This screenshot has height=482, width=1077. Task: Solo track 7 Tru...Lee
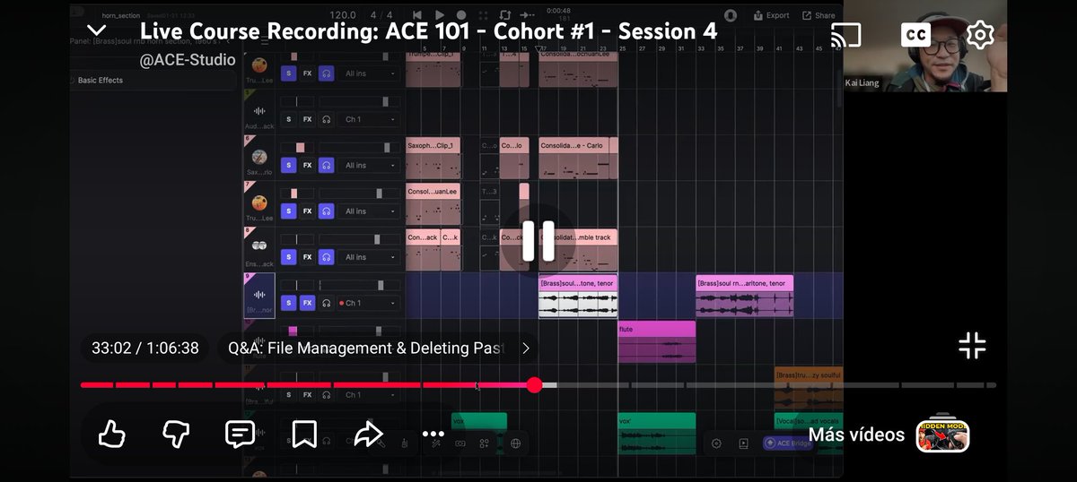click(x=288, y=211)
